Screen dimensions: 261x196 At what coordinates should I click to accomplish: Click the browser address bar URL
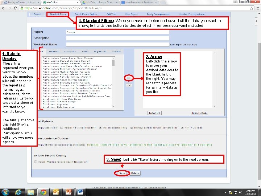[63, 8]
